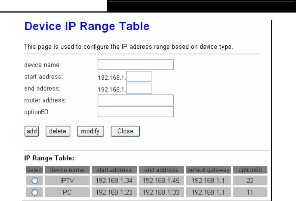Viewport: 296px width, 201px height.
Task: Focus the start address last octet field
Action: [x=139, y=76]
